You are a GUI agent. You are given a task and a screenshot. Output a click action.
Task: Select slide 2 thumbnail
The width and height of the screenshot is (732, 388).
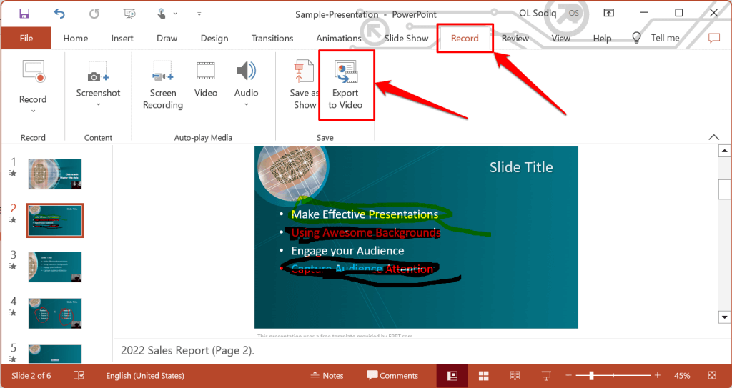tap(55, 220)
